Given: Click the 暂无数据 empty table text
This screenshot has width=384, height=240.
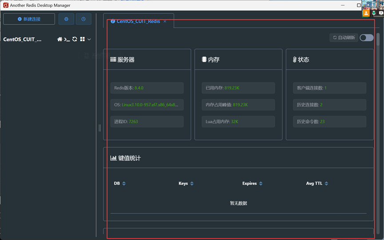Looking at the screenshot, I should [x=238, y=203].
